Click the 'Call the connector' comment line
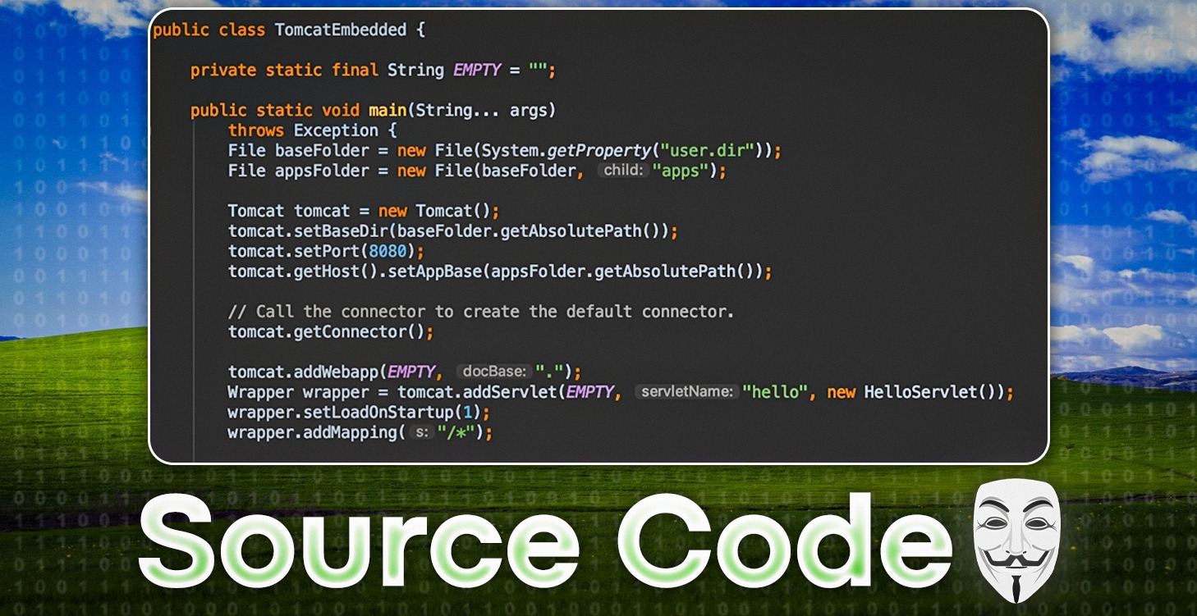Viewport: 1197px width, 616px height. (481, 312)
